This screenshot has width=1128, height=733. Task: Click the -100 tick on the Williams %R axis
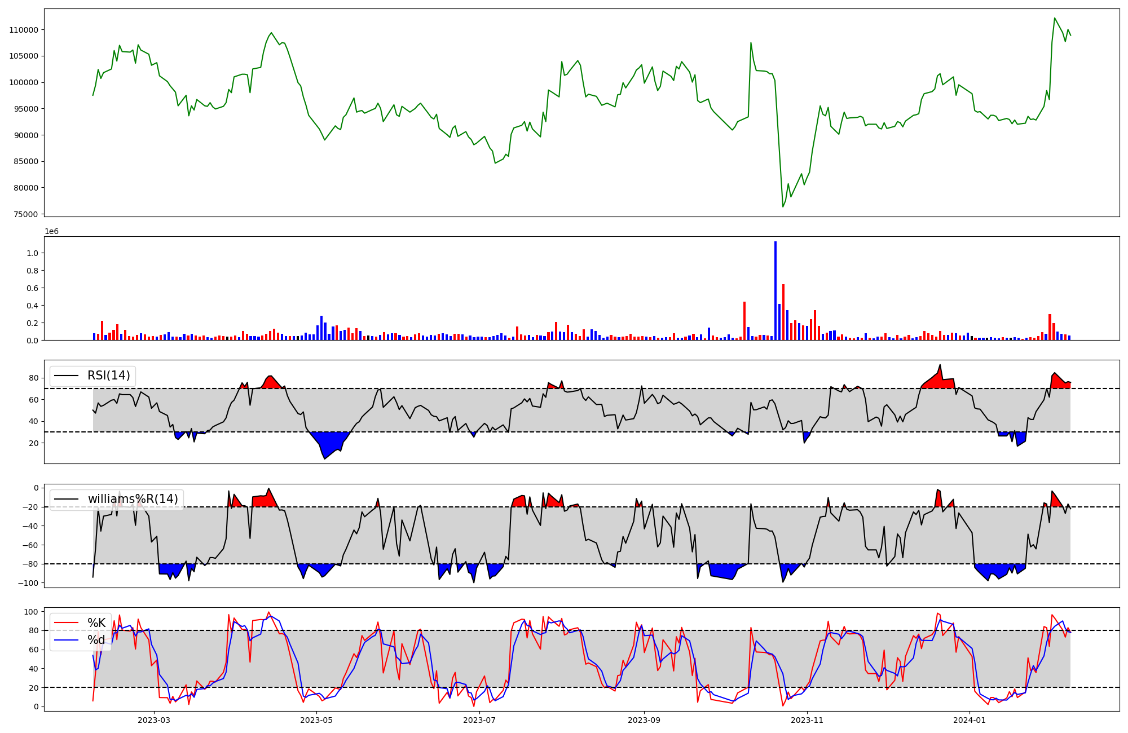(x=29, y=583)
